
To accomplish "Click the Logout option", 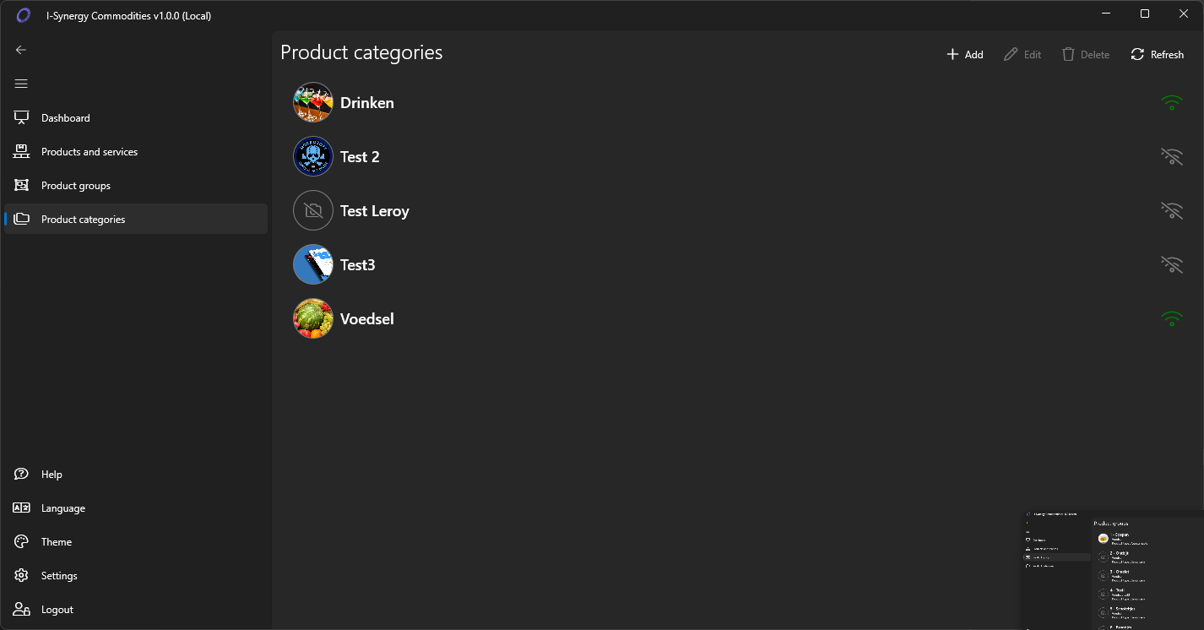I will [57, 610].
